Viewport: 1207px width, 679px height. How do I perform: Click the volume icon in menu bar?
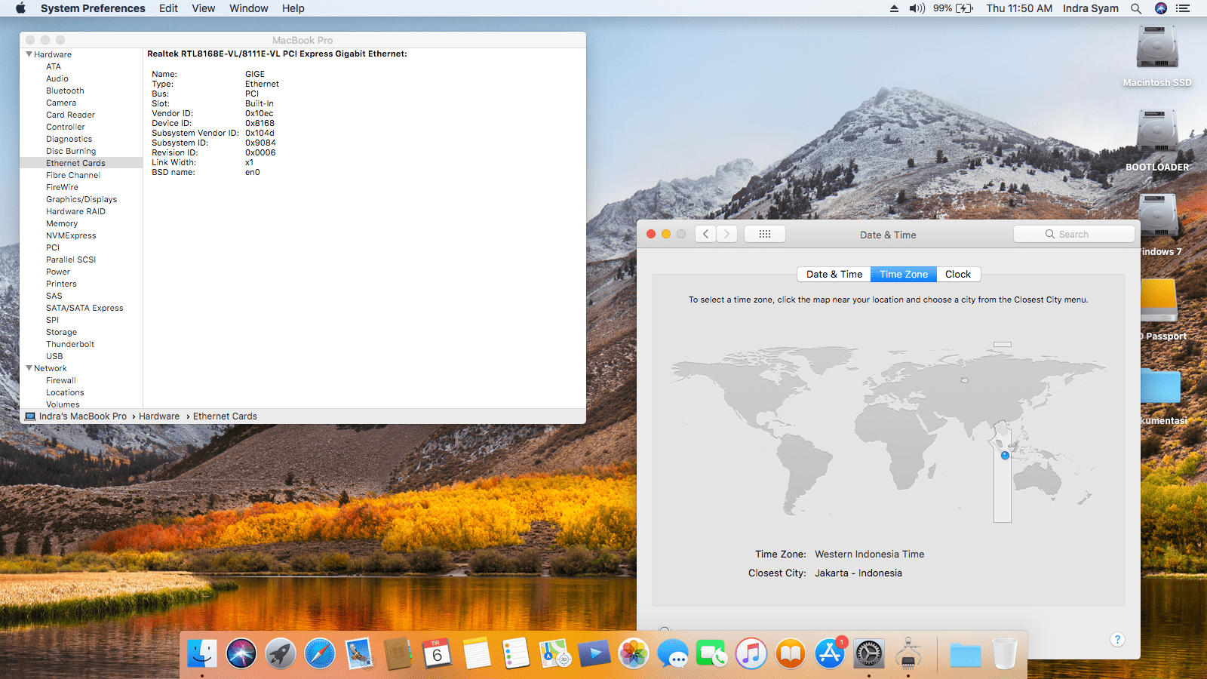tap(917, 8)
